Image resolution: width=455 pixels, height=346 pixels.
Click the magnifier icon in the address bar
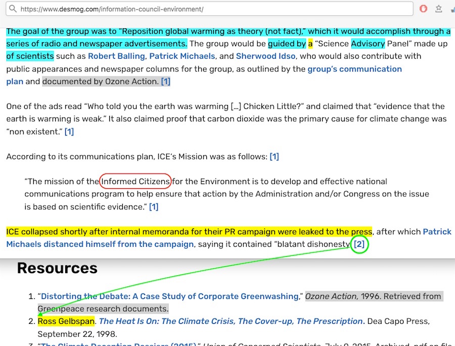pos(12,9)
